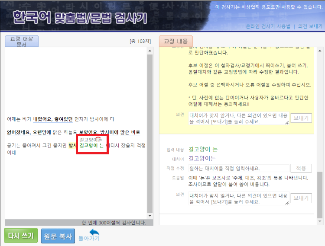
Task: Open 의견 보내기 link in header
Action: point(310,26)
